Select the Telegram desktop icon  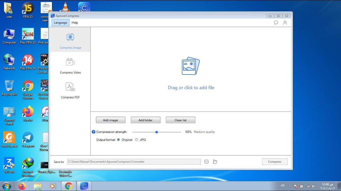pos(28,140)
